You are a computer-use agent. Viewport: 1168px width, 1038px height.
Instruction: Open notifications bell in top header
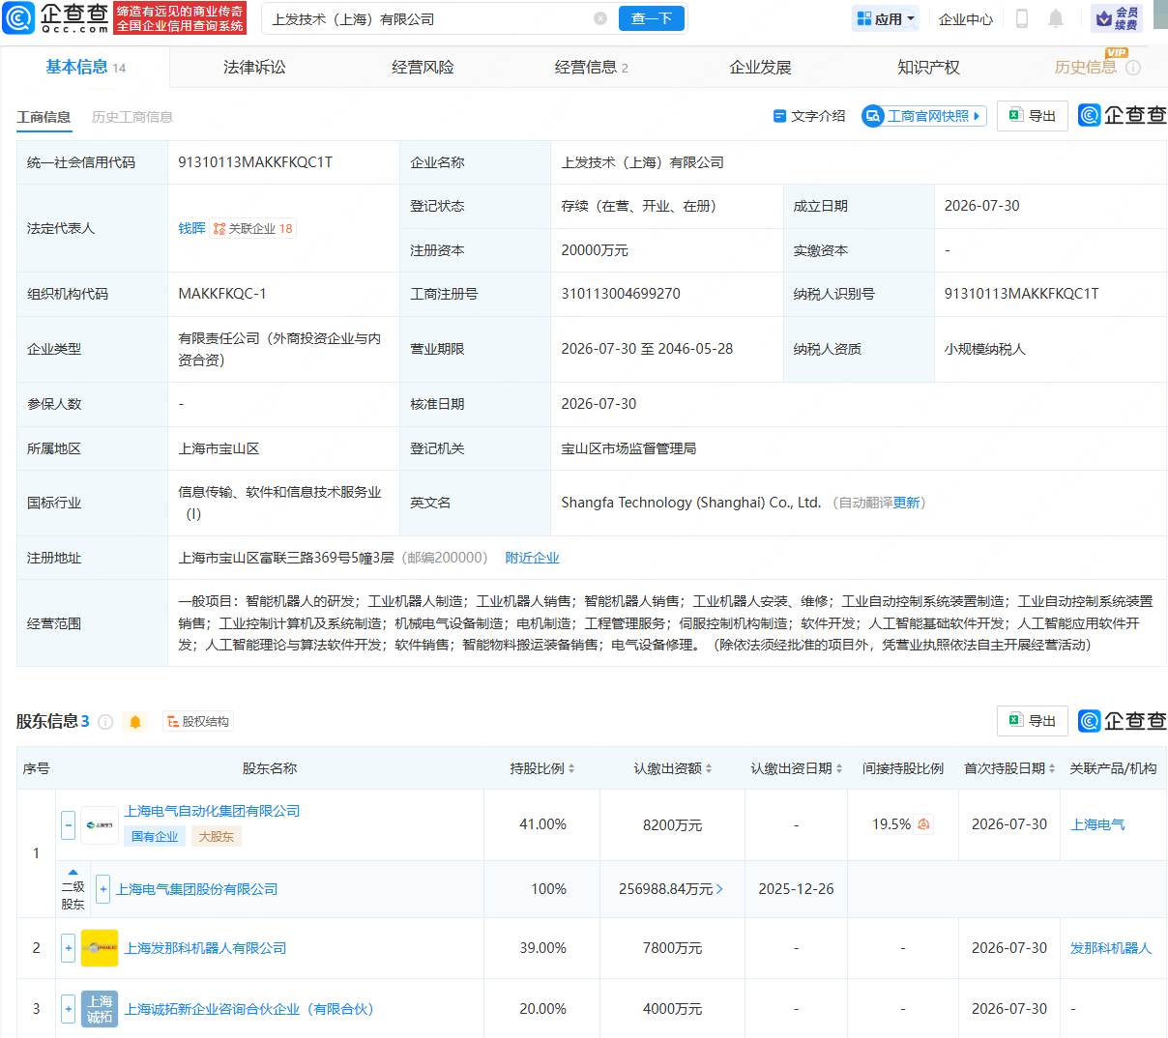point(1056,18)
